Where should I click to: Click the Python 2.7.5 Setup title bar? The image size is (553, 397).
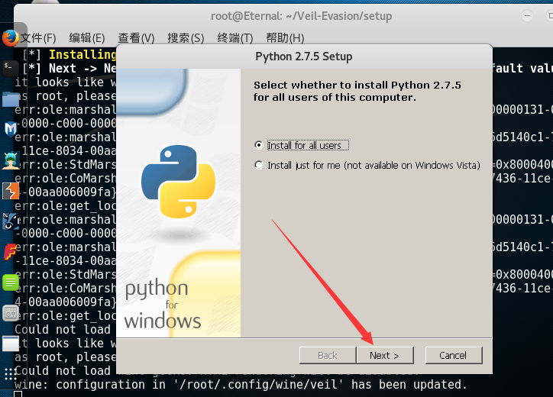point(304,56)
